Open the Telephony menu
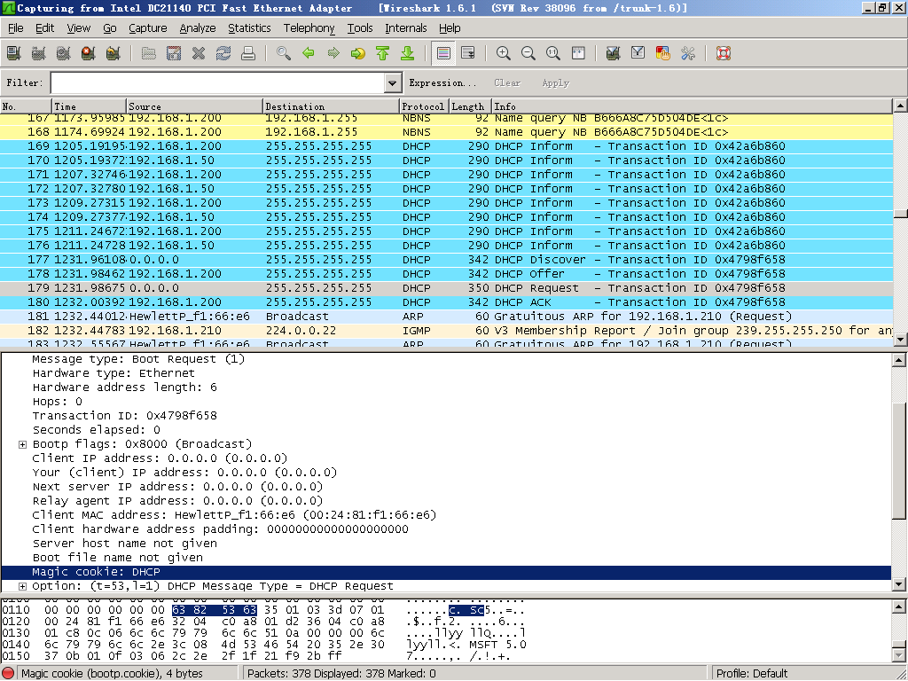The height and width of the screenshot is (681, 908). (309, 27)
